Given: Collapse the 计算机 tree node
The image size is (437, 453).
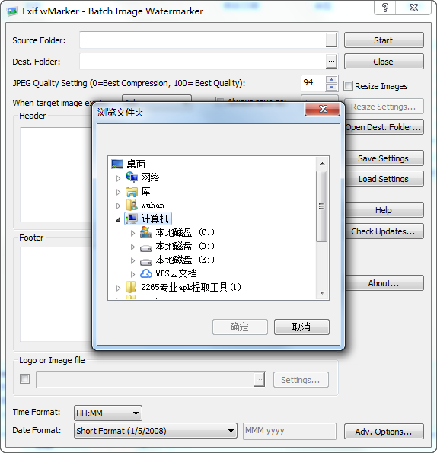Looking at the screenshot, I should click(118, 219).
